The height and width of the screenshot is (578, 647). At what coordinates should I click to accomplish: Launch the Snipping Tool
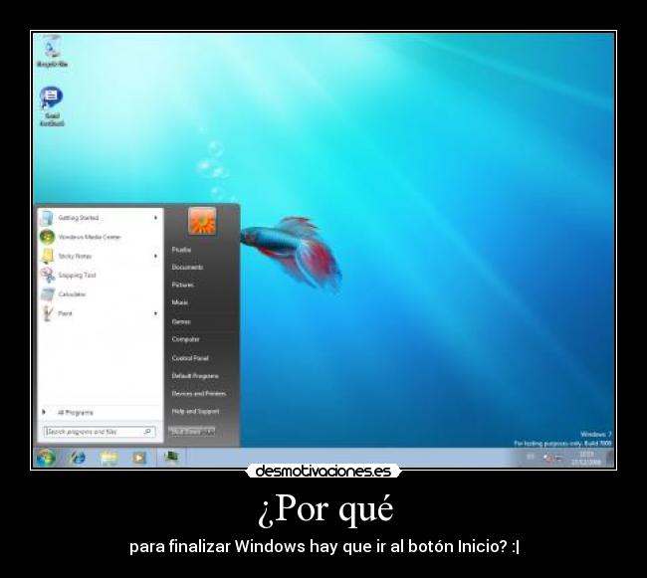click(100, 275)
